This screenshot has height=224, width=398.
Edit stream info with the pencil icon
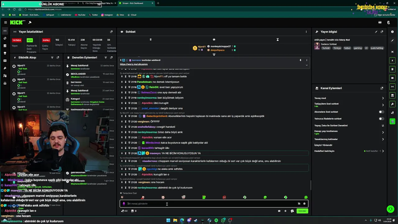pyautogui.click(x=376, y=32)
